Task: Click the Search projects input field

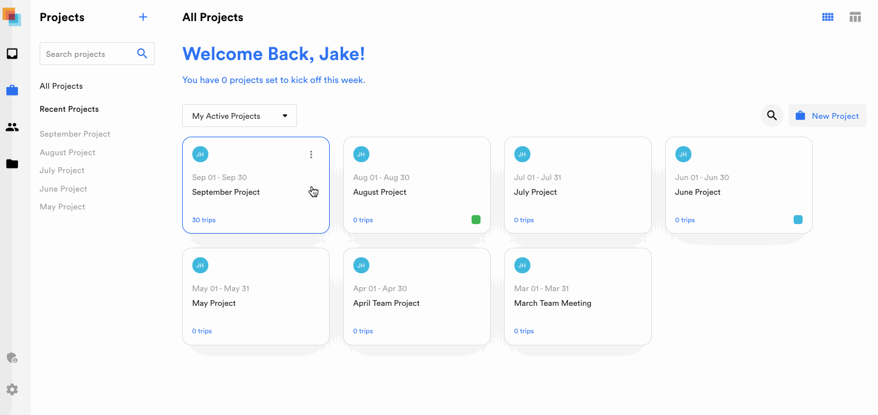Action: [89, 54]
